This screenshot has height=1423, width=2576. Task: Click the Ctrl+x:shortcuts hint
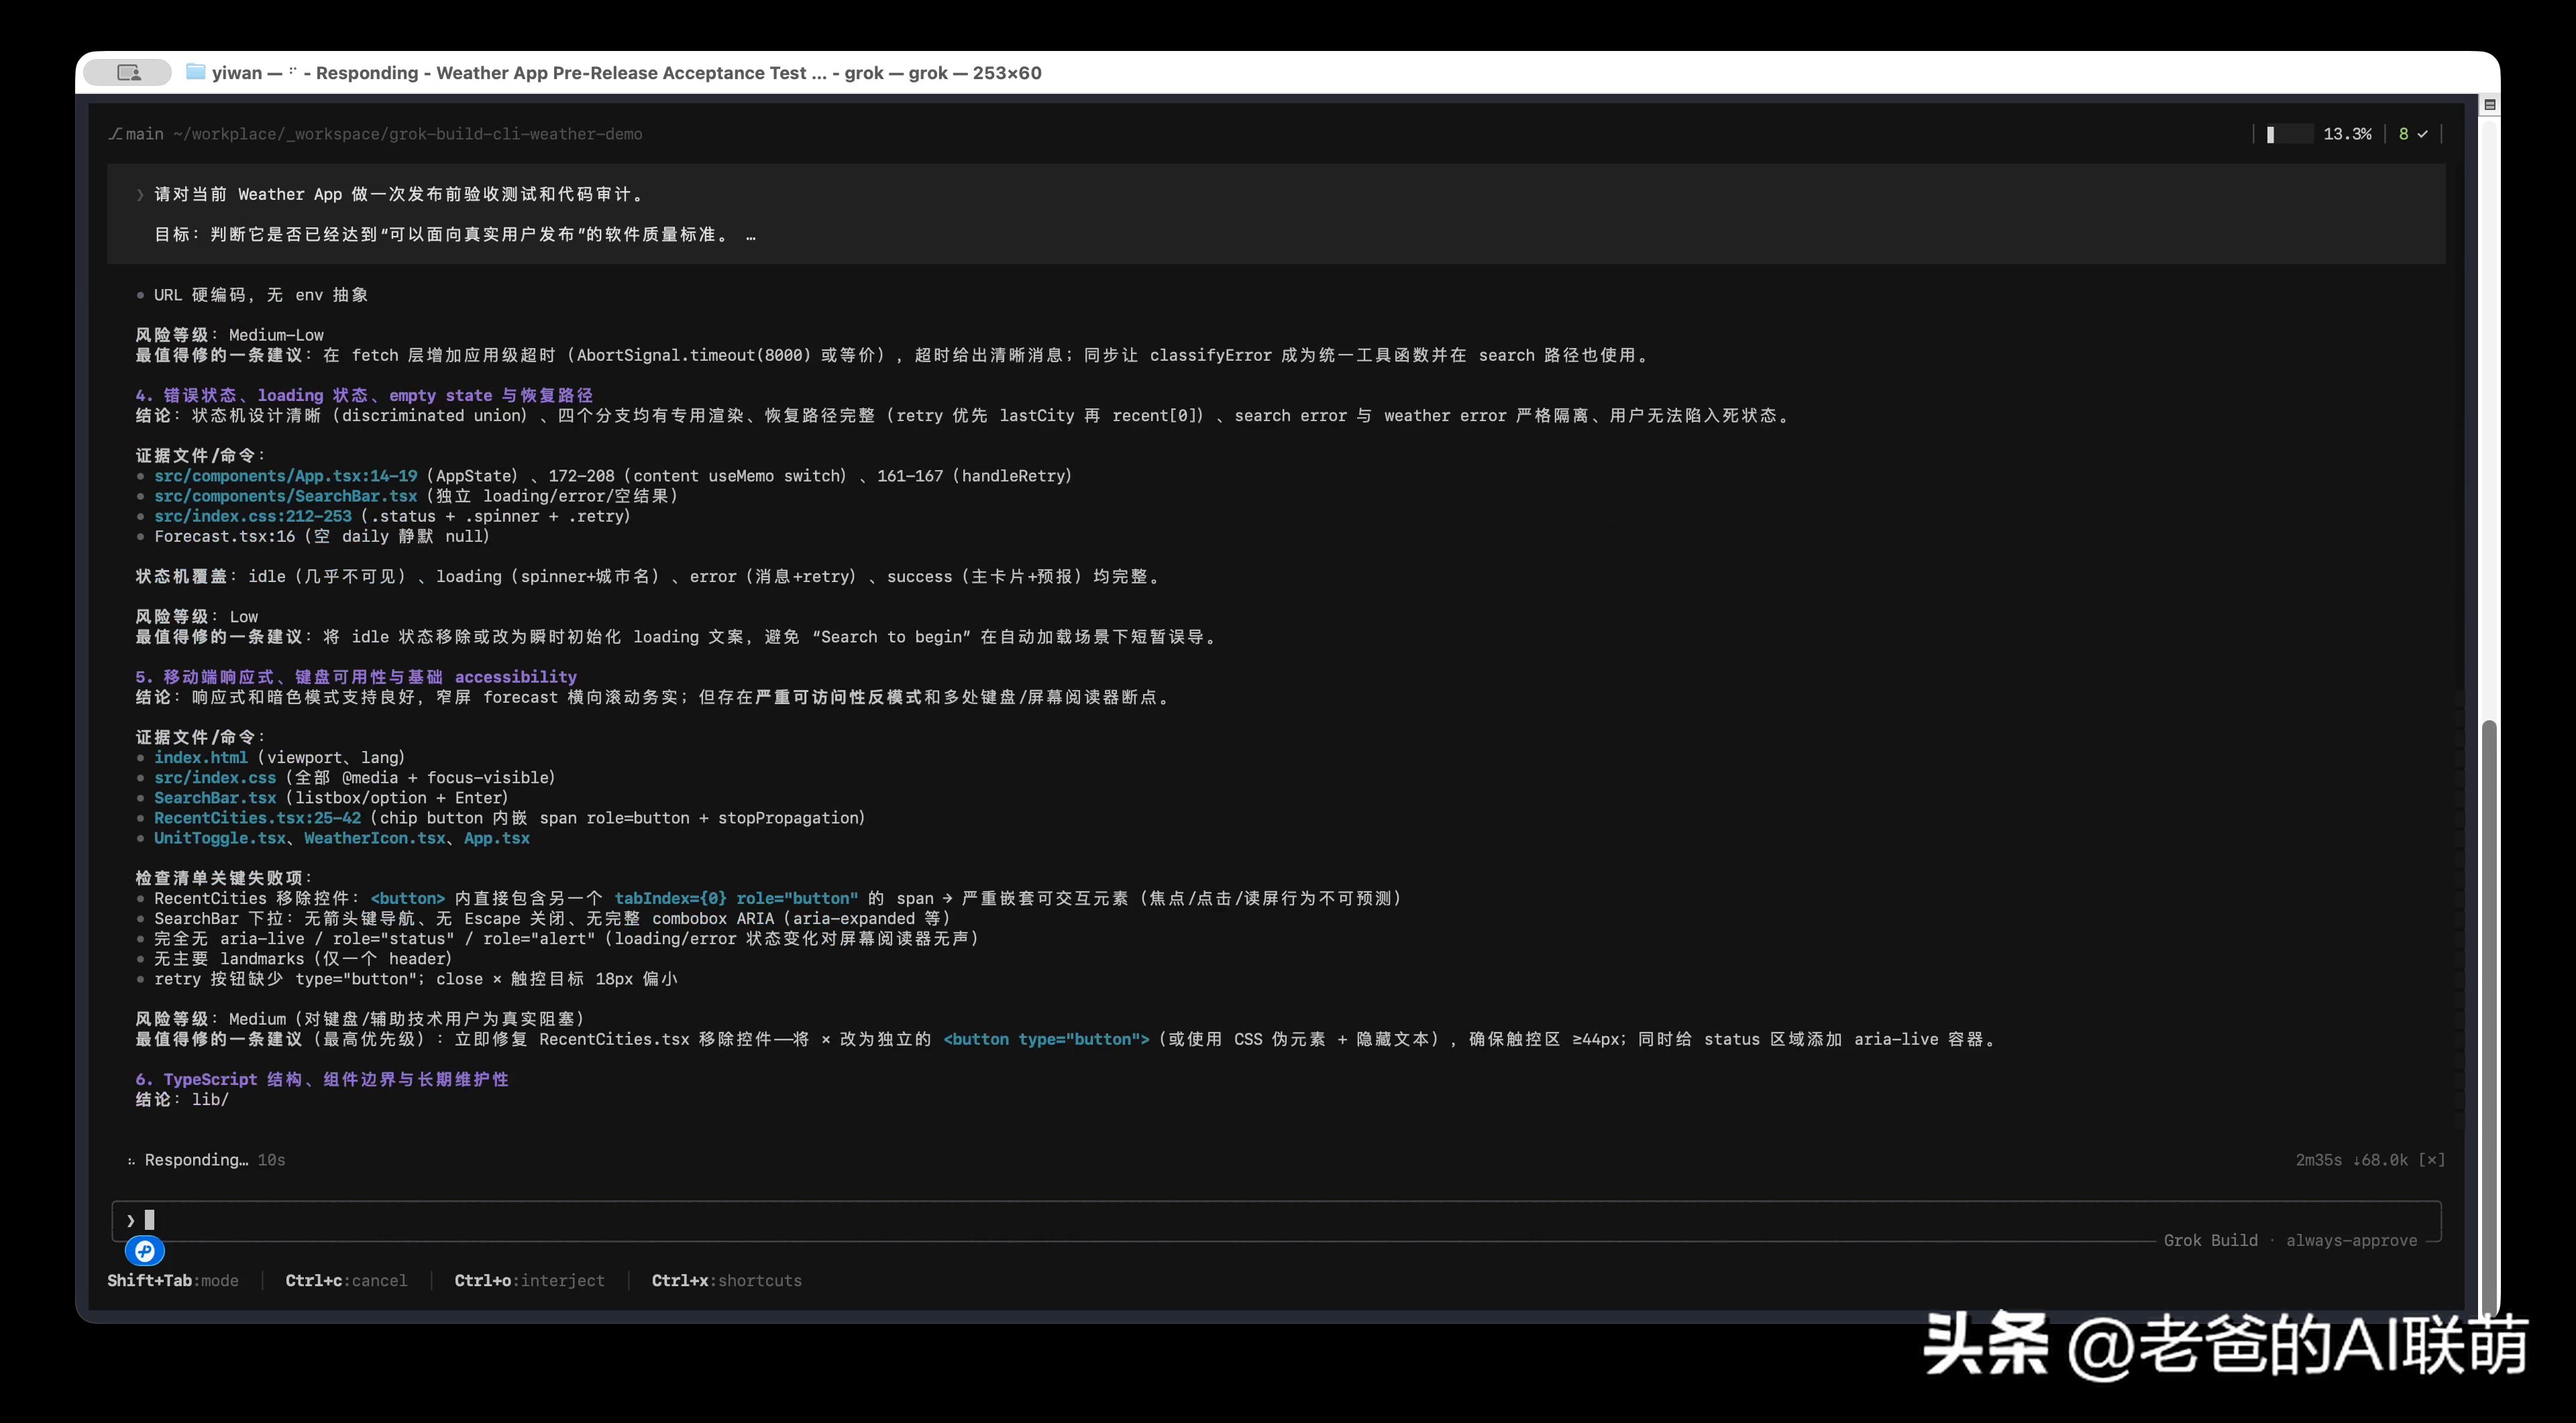tap(726, 1280)
